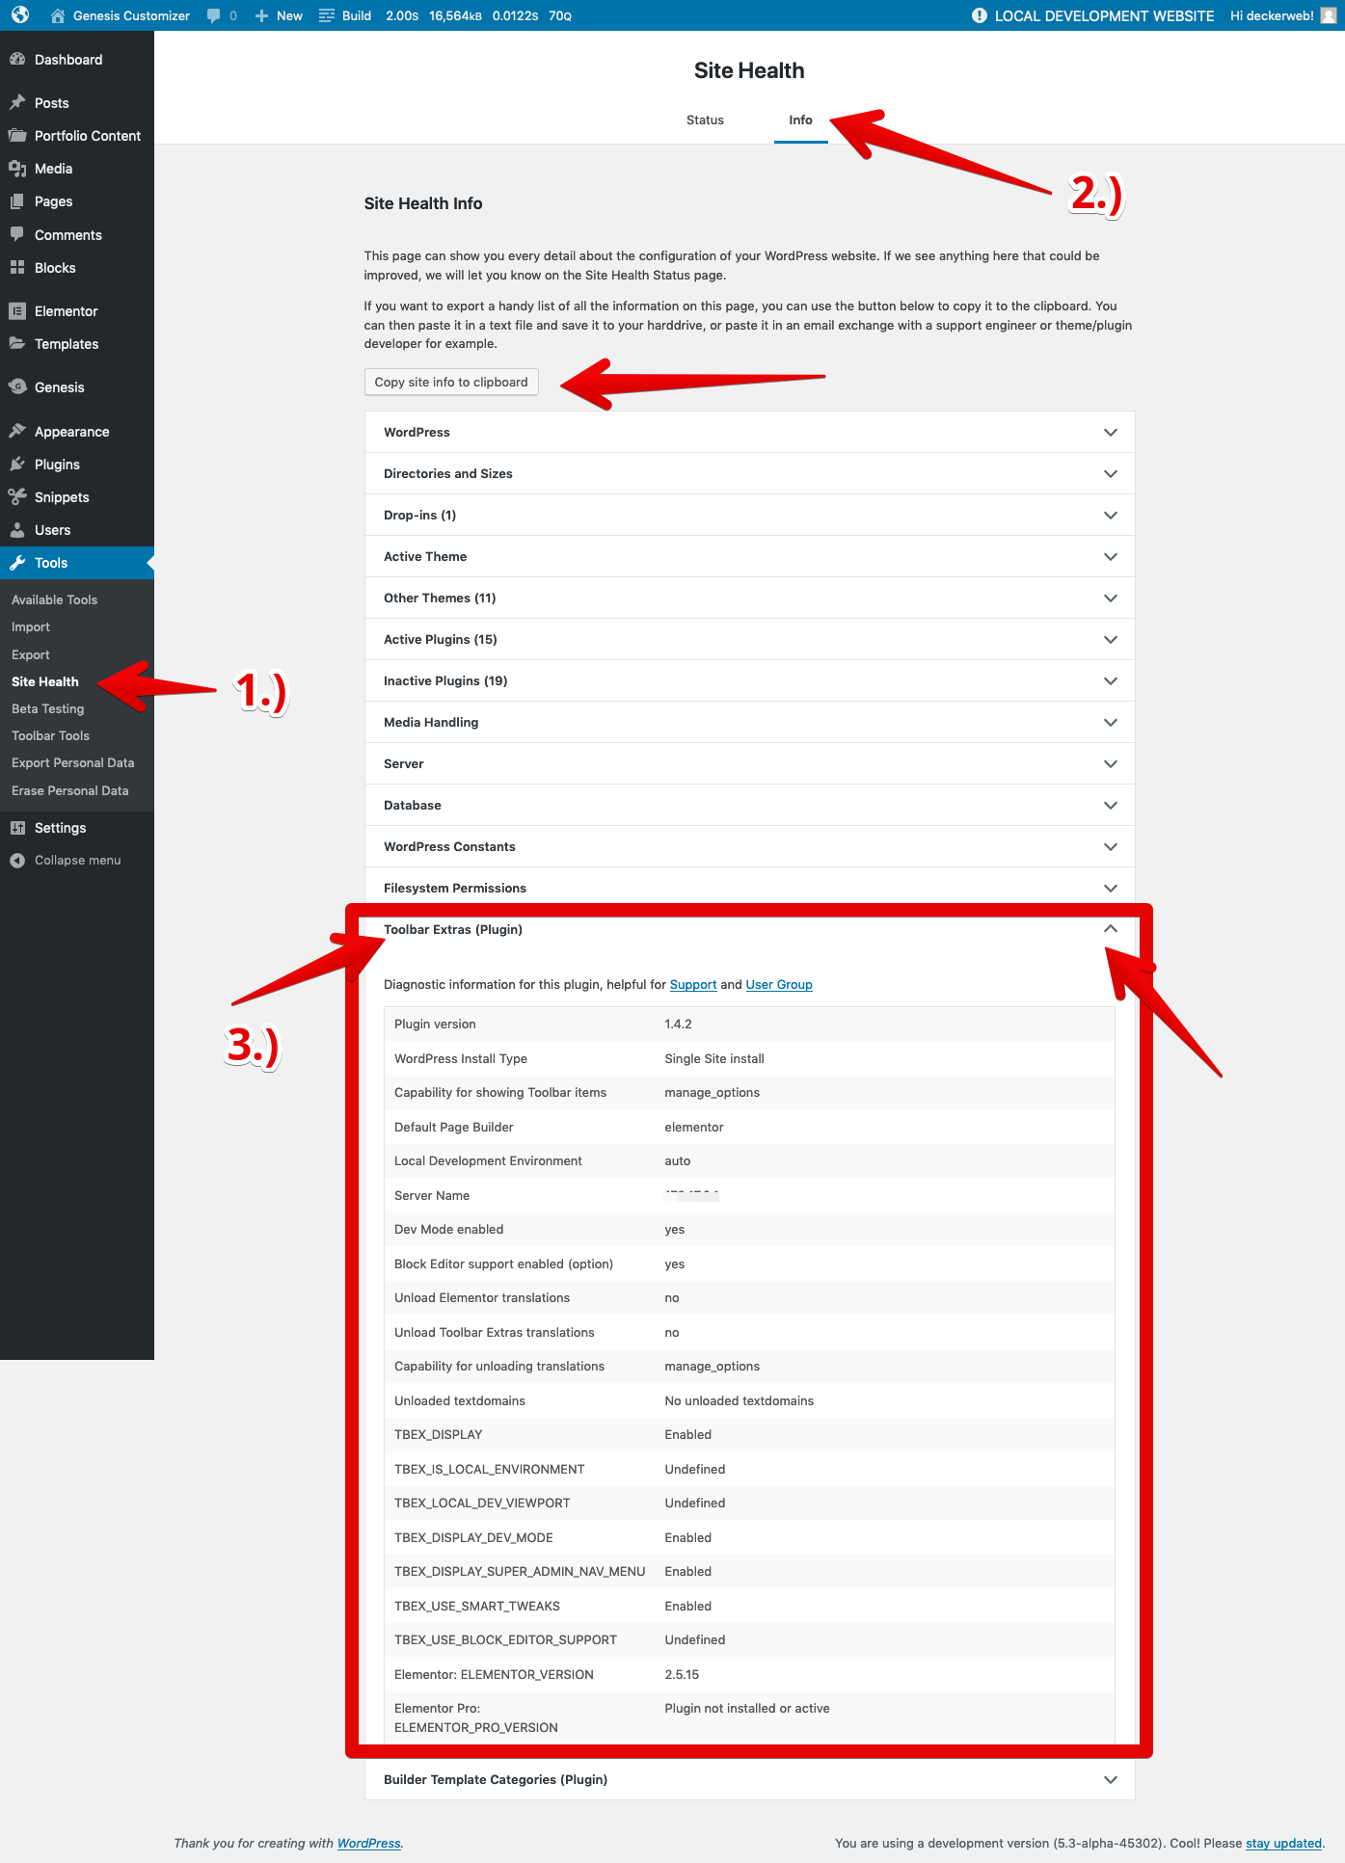The width and height of the screenshot is (1345, 1863).
Task: Open the Import submenu item
Action: click(x=31, y=626)
